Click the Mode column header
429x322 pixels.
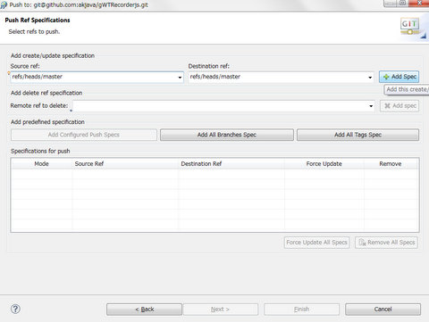(x=41, y=164)
